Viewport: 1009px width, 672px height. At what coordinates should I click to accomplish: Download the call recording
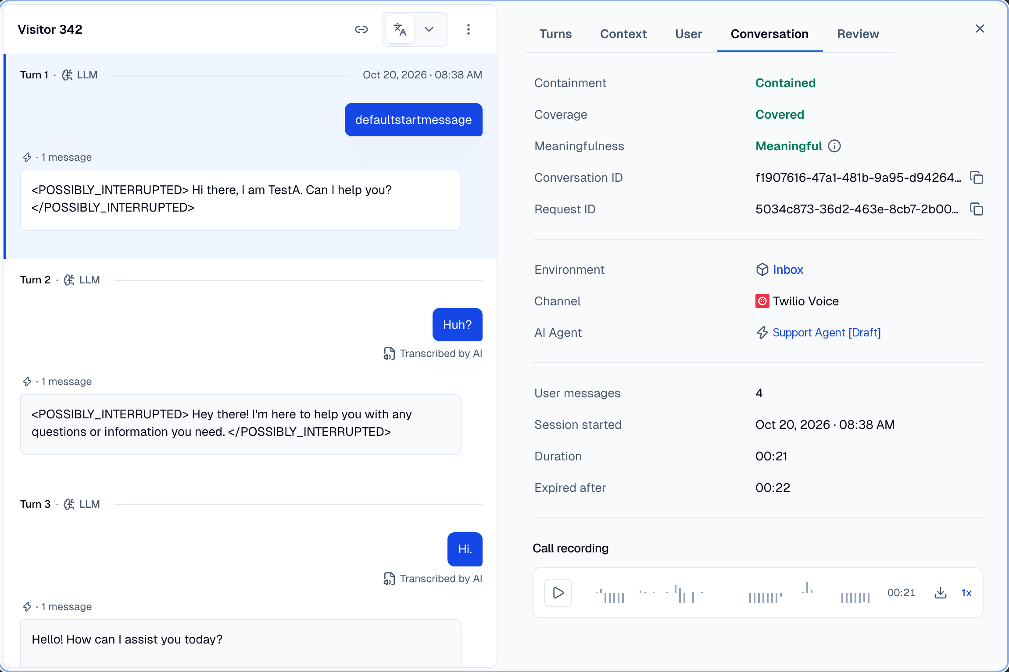pyautogui.click(x=940, y=593)
